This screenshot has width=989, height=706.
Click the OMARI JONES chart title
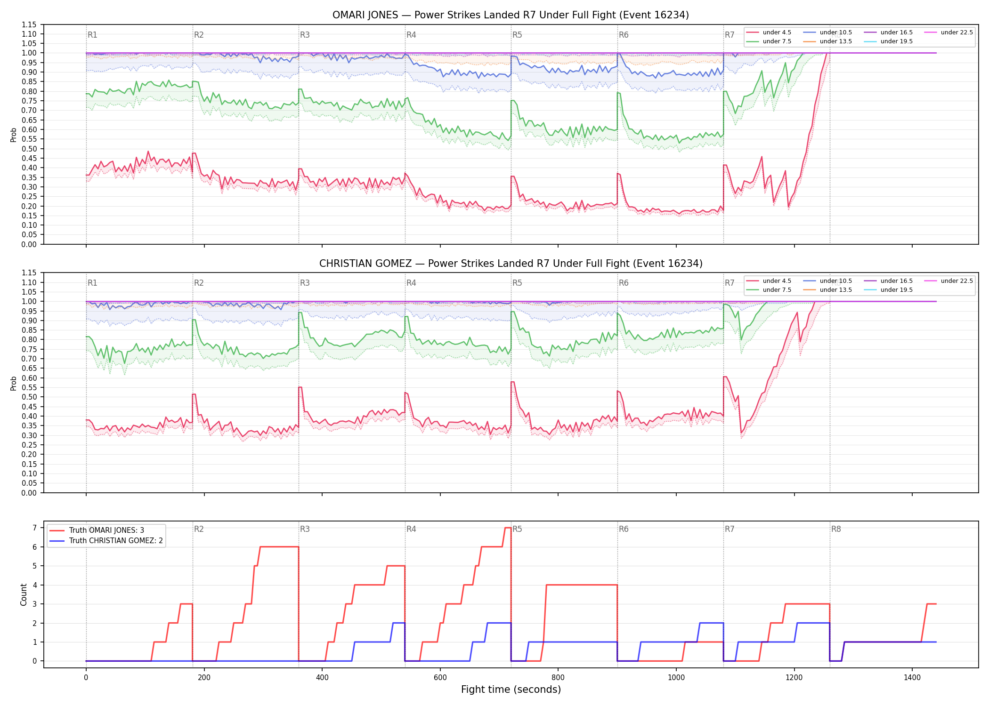pyautogui.click(x=511, y=15)
